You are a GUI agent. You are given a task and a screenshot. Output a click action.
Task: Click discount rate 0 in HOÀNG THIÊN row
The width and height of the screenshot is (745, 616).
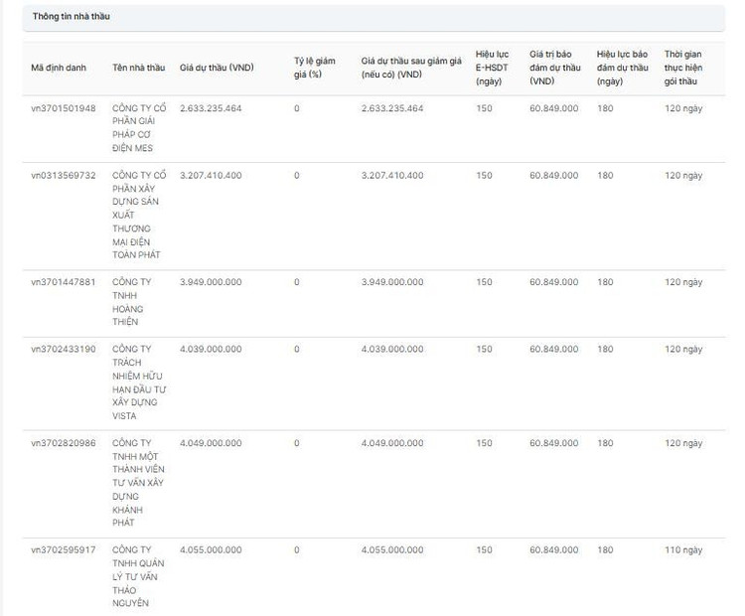tap(296, 282)
